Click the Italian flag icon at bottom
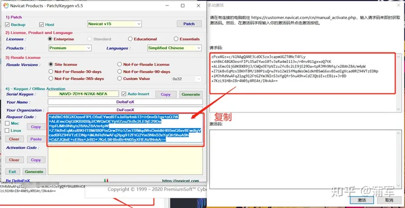 click(106, 180)
